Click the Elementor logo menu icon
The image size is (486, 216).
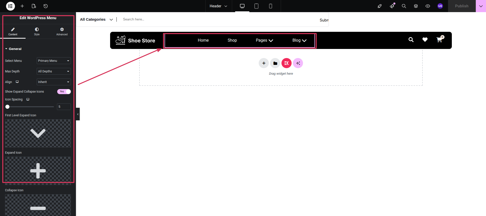click(x=10, y=6)
